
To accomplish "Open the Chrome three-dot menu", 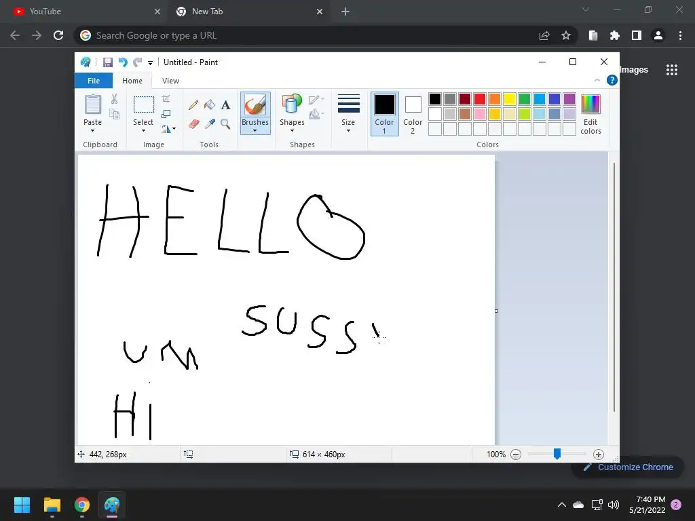I will pyautogui.click(x=680, y=35).
